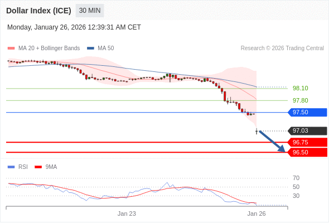Click the Jan 23 date axis label

click(x=127, y=214)
